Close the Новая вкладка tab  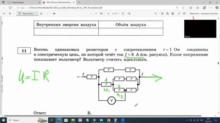[x=39, y=2]
